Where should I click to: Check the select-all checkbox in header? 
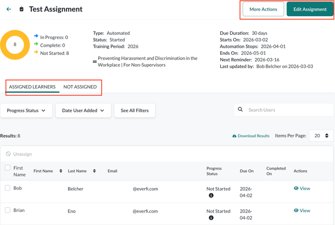pyautogui.click(x=8, y=168)
